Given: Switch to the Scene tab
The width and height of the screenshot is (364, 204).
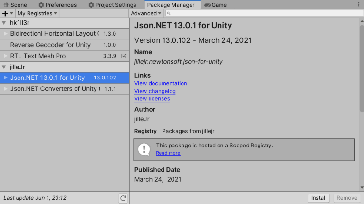Looking at the screenshot, I should click(x=15, y=5).
